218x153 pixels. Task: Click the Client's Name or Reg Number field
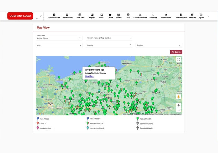(x=109, y=38)
